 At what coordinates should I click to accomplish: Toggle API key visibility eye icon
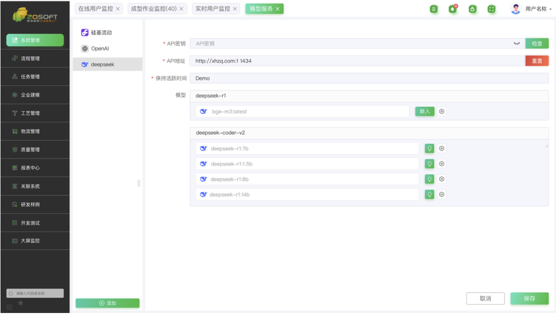click(x=516, y=43)
